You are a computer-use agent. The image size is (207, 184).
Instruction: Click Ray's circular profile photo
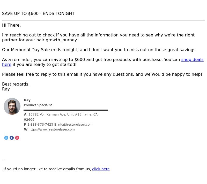click(x=12, y=106)
